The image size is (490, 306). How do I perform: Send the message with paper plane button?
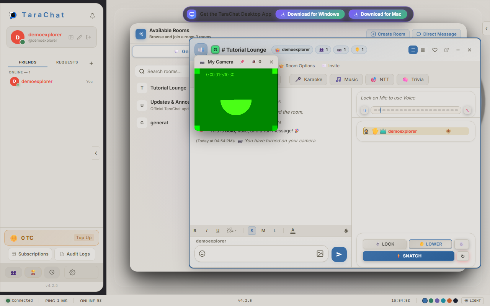(339, 254)
